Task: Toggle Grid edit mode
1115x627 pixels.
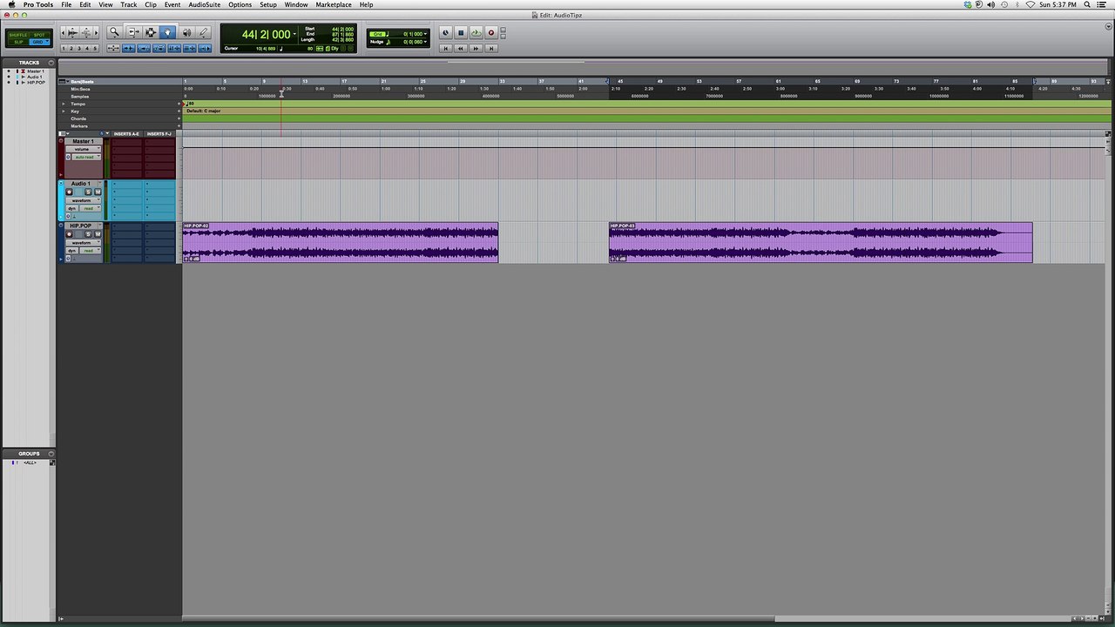Action: 39,42
